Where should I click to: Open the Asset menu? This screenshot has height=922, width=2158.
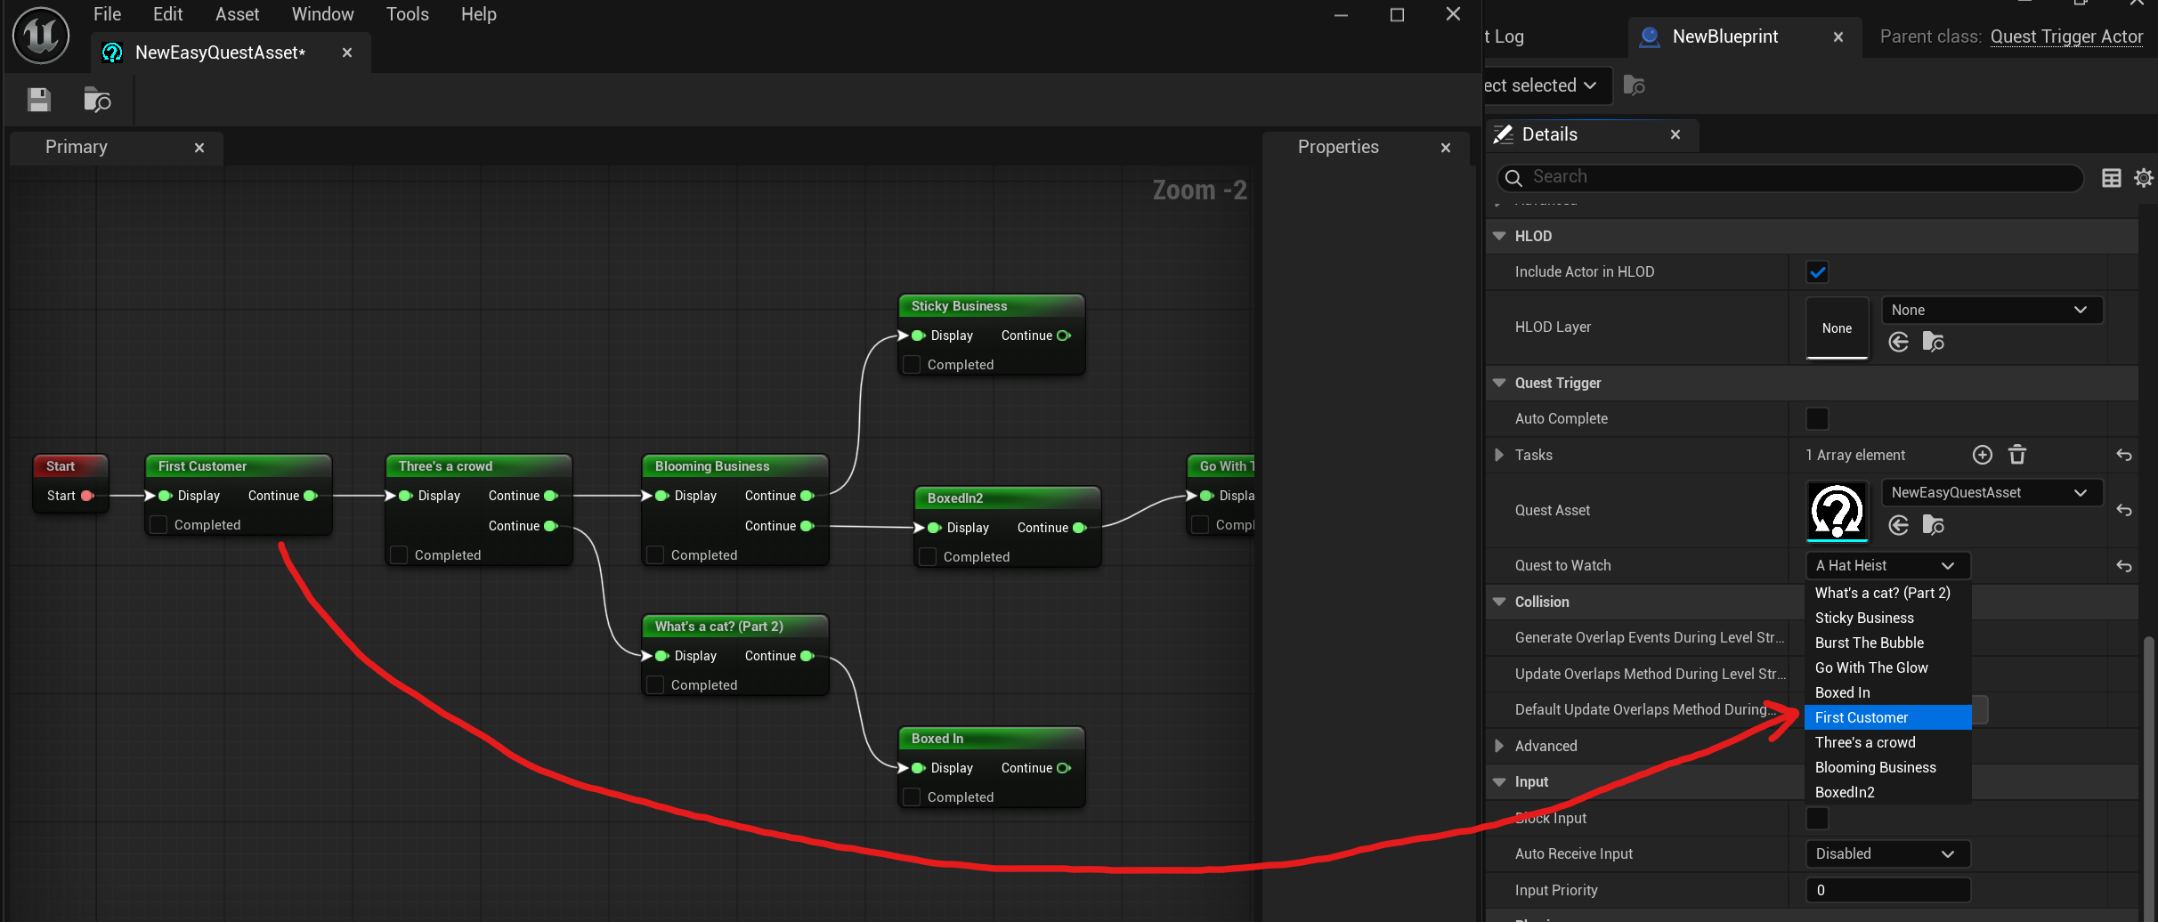[x=237, y=14]
